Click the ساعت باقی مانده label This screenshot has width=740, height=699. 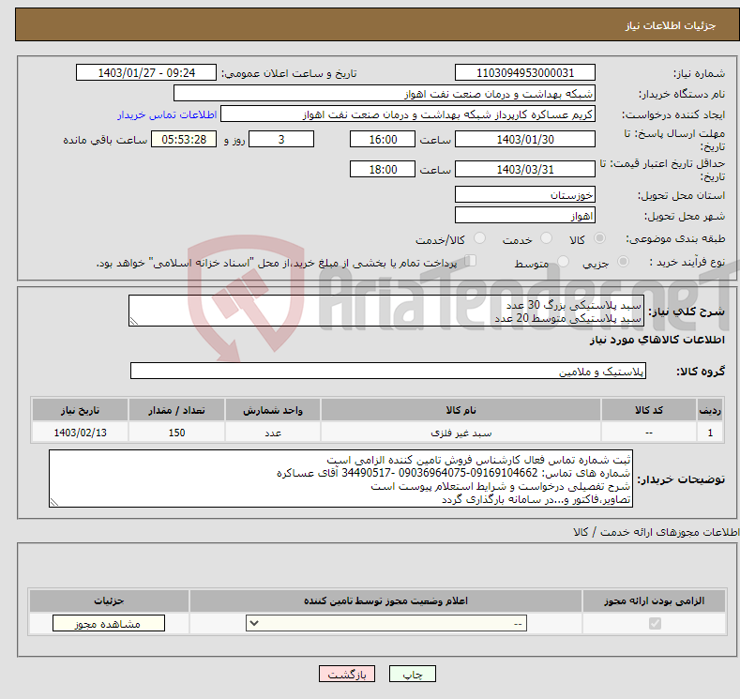point(105,140)
